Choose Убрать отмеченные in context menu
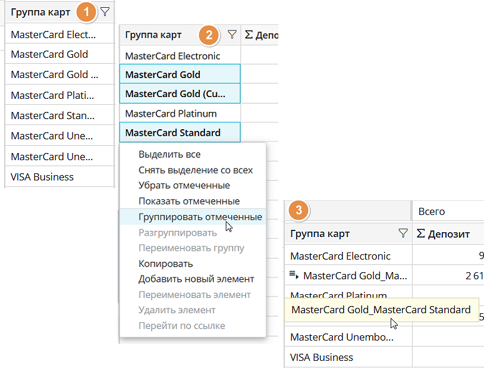This screenshot has width=484, height=368. pyautogui.click(x=184, y=186)
